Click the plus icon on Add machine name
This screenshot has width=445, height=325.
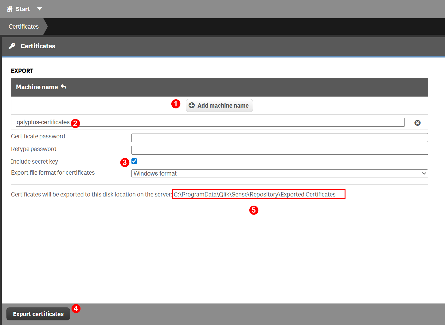192,105
